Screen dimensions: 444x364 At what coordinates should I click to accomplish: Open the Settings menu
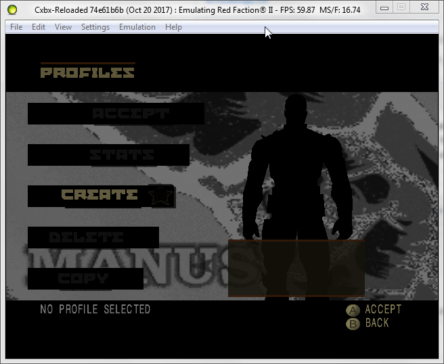95,27
